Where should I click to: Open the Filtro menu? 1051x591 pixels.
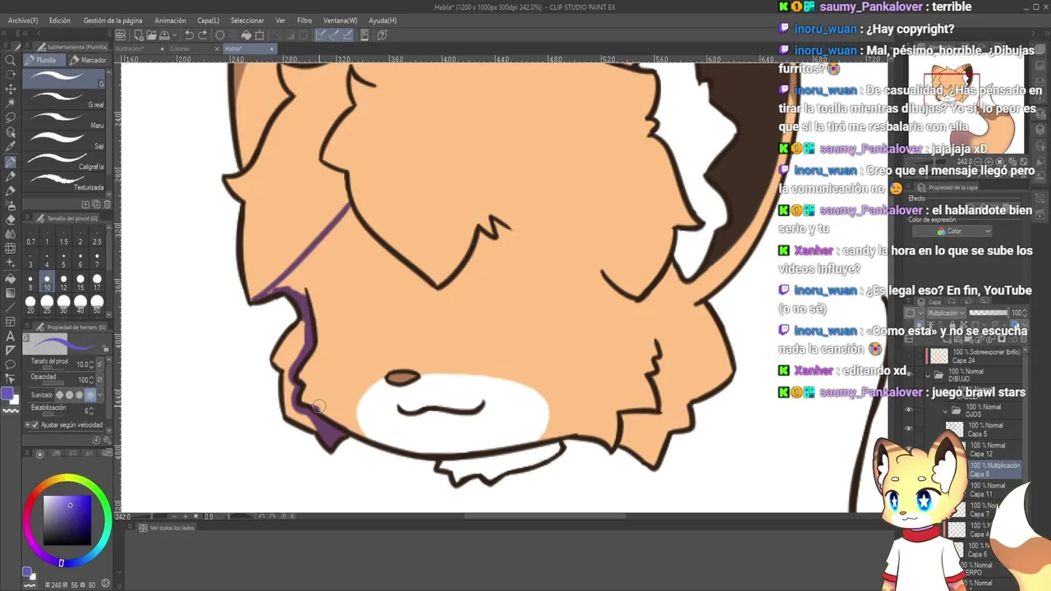click(305, 21)
